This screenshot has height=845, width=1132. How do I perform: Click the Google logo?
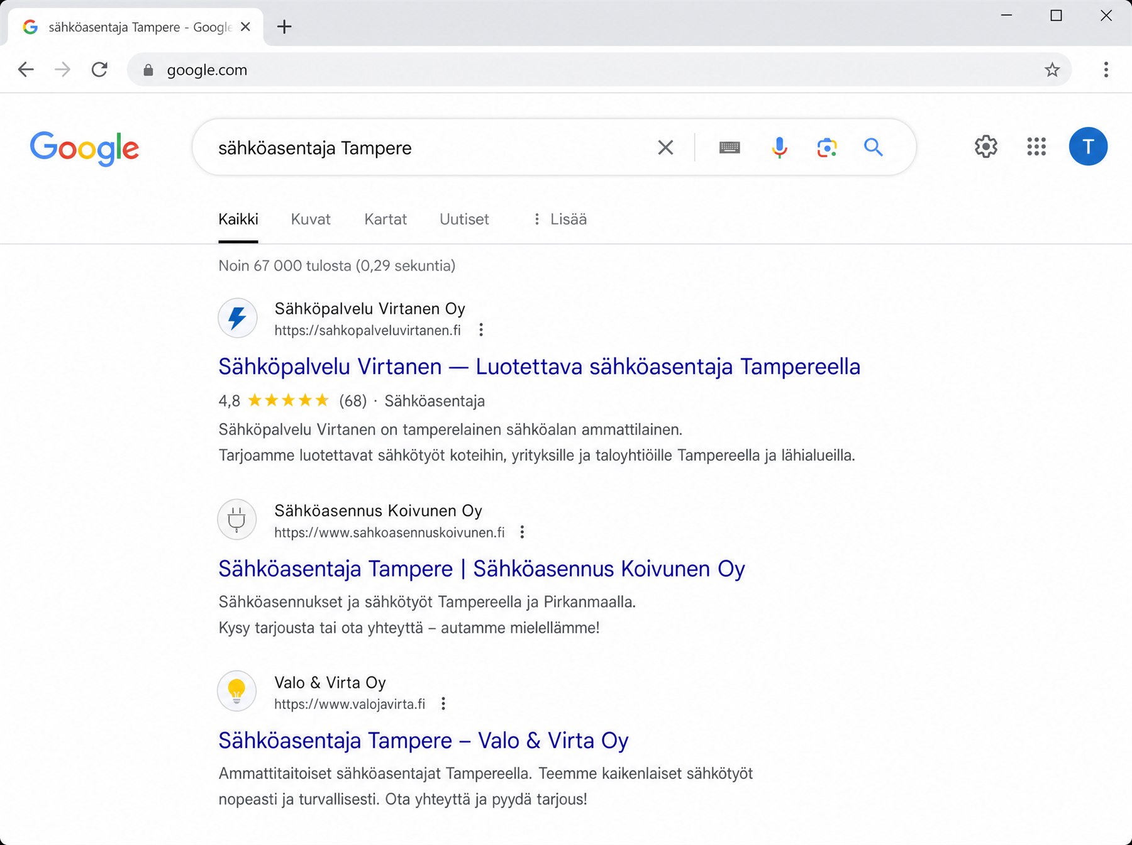[x=85, y=148]
